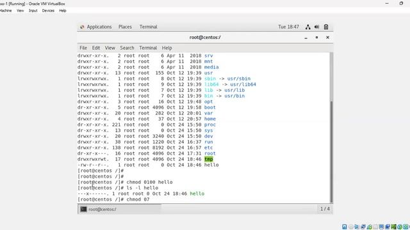Open VirtualBox View menu

click(20, 11)
